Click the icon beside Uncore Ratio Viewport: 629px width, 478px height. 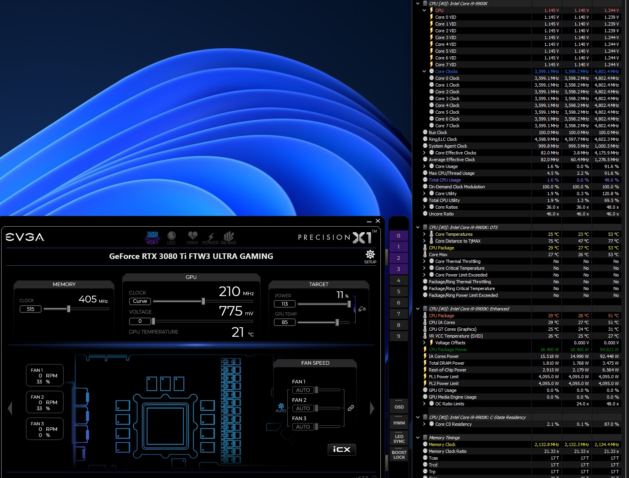pos(425,213)
